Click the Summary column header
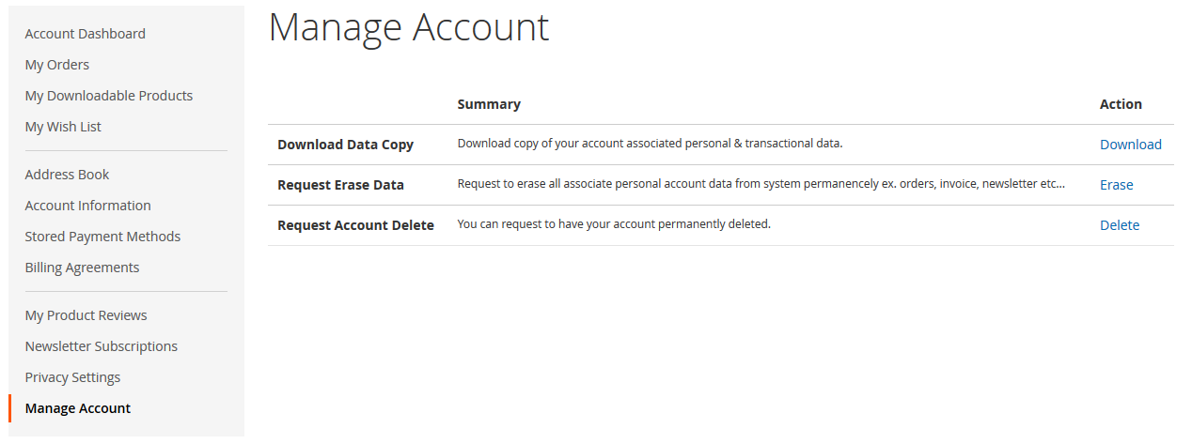 [489, 104]
